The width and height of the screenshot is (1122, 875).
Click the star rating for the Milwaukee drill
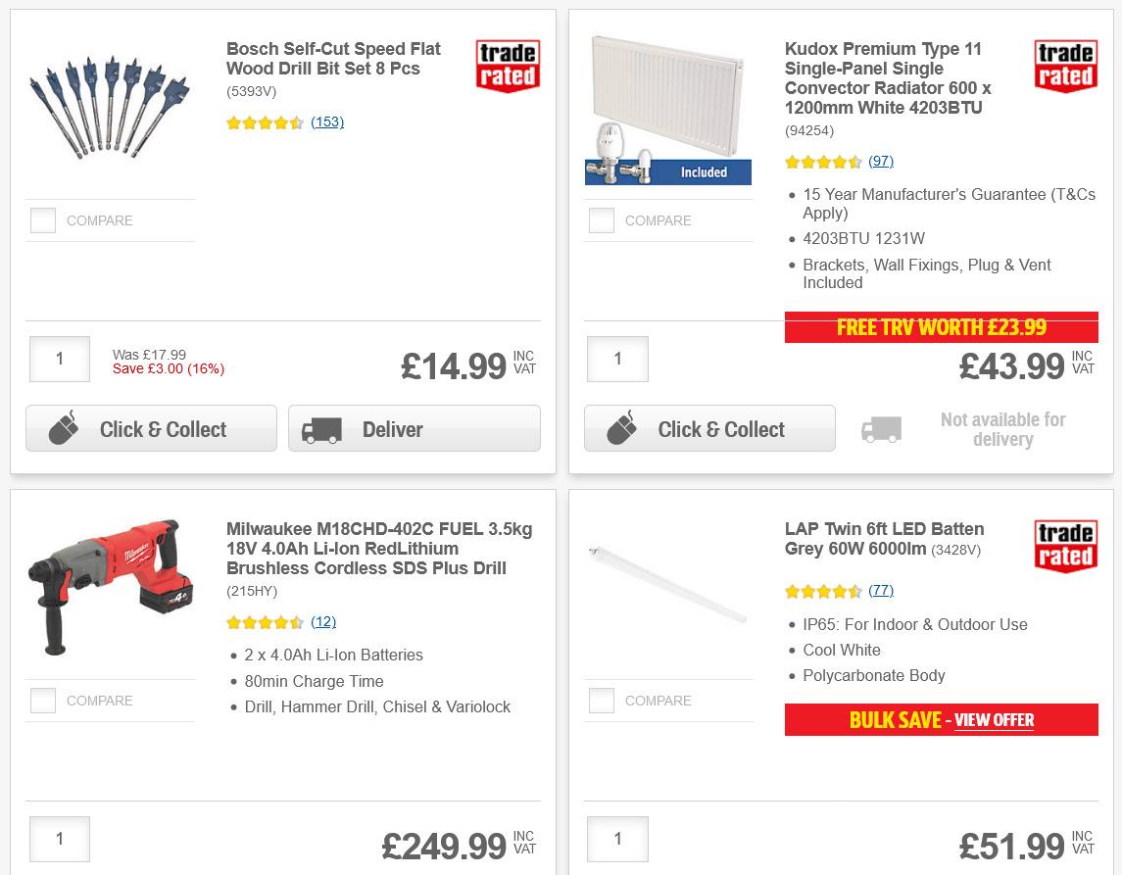(266, 622)
